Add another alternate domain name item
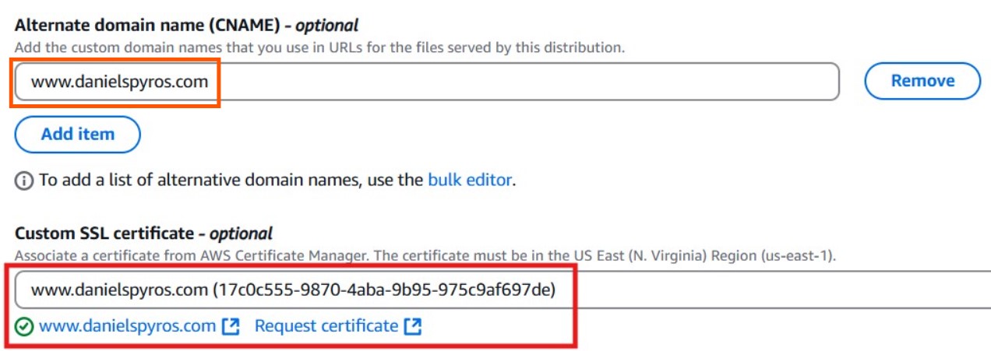Image resolution: width=991 pixels, height=351 pixels. pyautogui.click(x=78, y=134)
